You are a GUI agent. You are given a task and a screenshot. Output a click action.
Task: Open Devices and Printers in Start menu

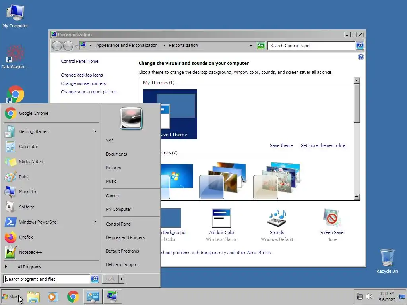125,237
